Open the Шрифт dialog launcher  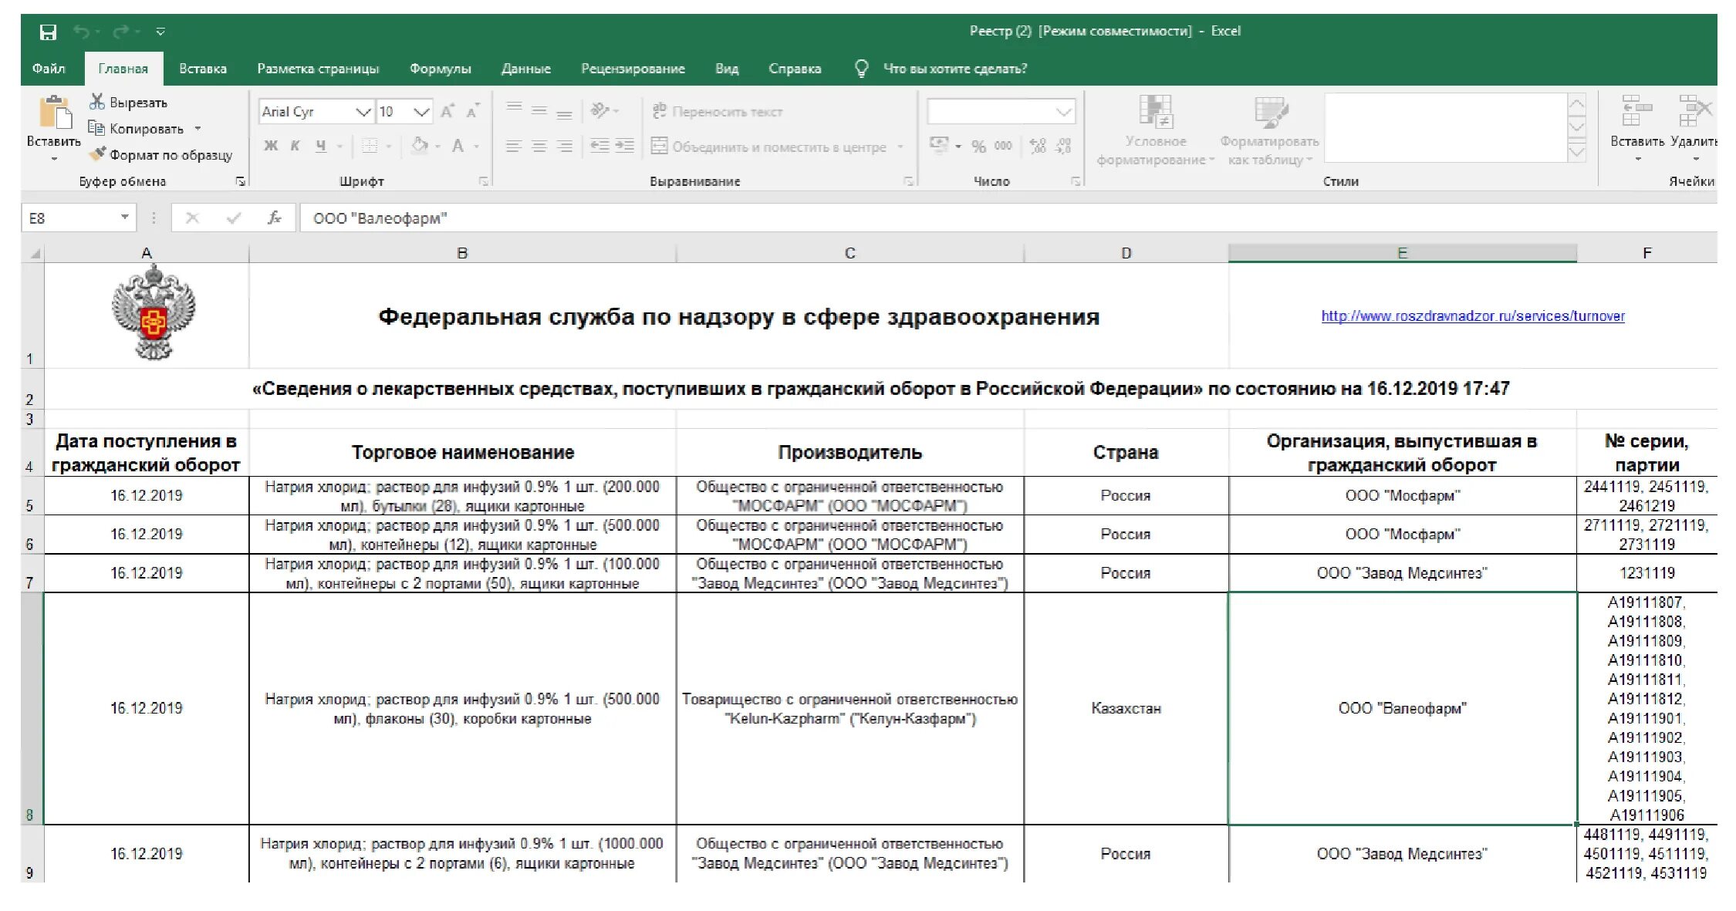pos(483,181)
